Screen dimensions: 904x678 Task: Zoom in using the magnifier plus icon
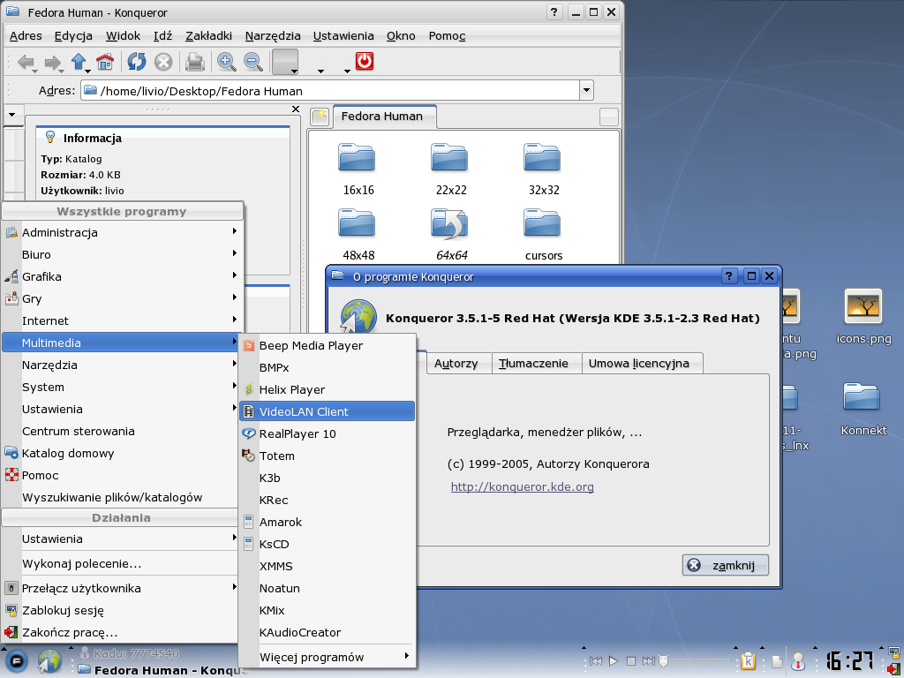pos(227,62)
